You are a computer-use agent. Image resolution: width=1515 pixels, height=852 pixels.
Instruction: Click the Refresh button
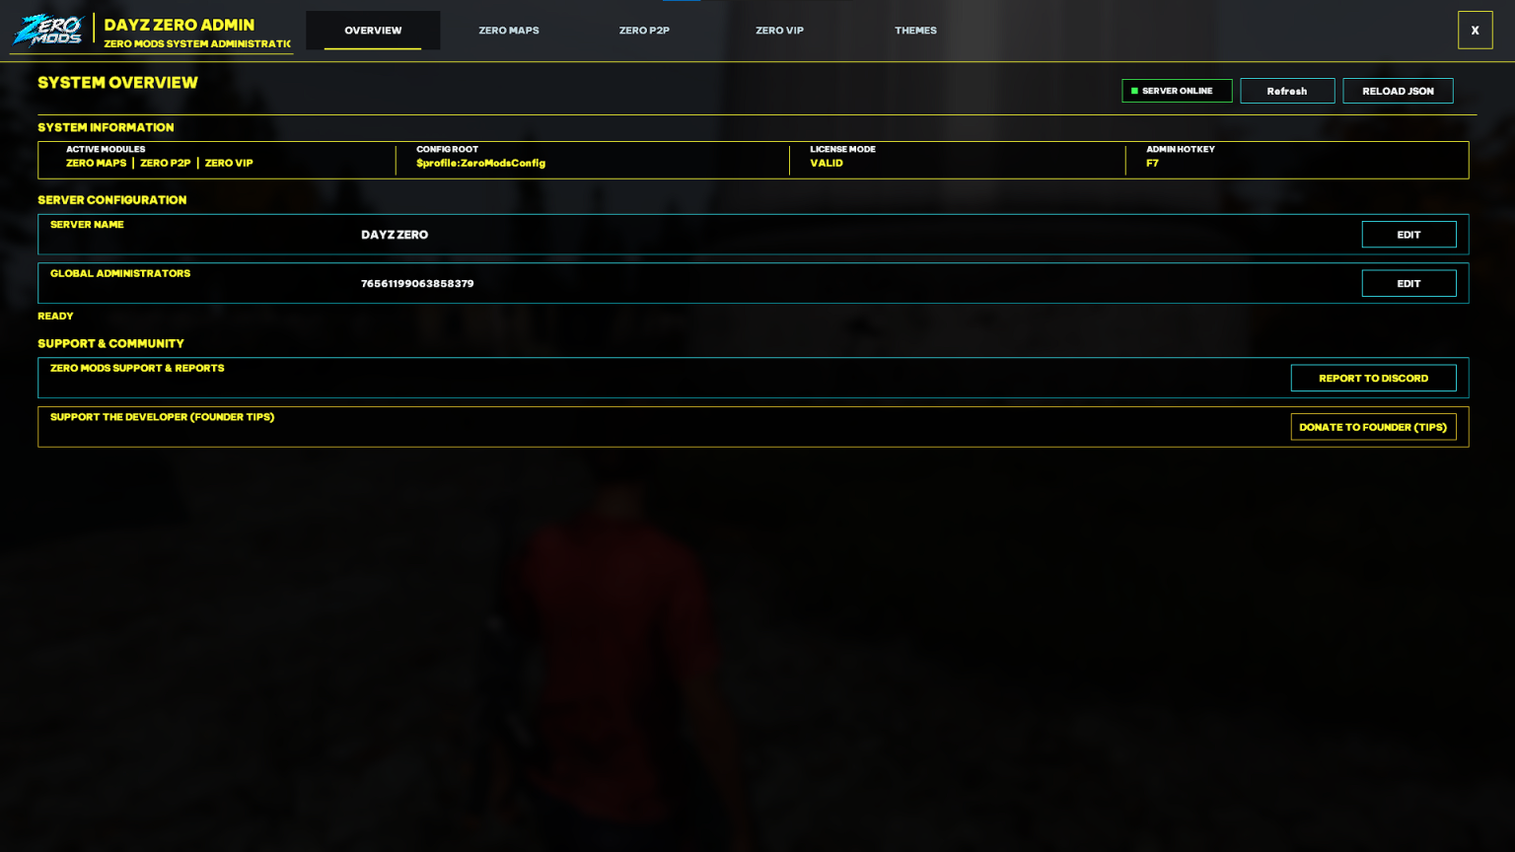1287,91
